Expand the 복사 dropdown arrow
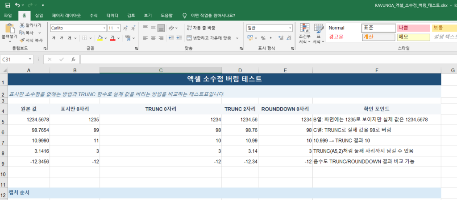Screen dimensions: 457x200 39,33
